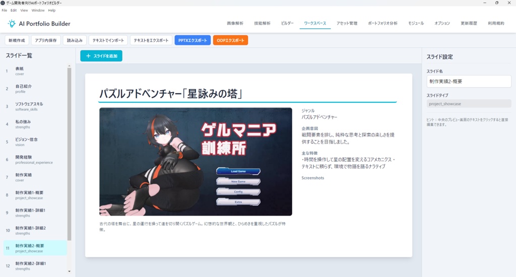Image resolution: width=516 pixels, height=277 pixels.
Task: Select slide 2 自己紹介
Action: pyautogui.click(x=35, y=89)
